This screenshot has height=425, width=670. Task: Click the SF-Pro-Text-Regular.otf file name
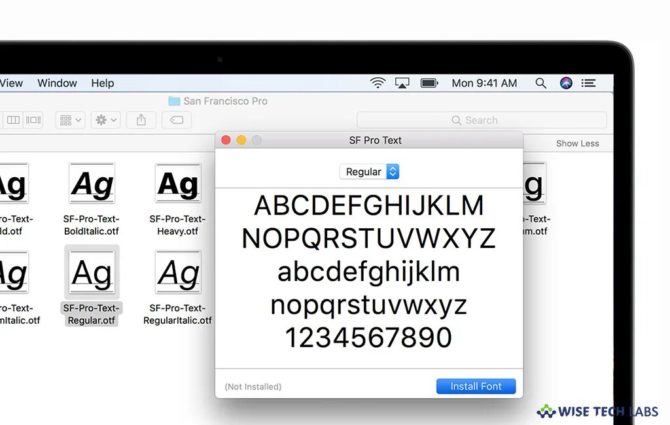coord(91,314)
